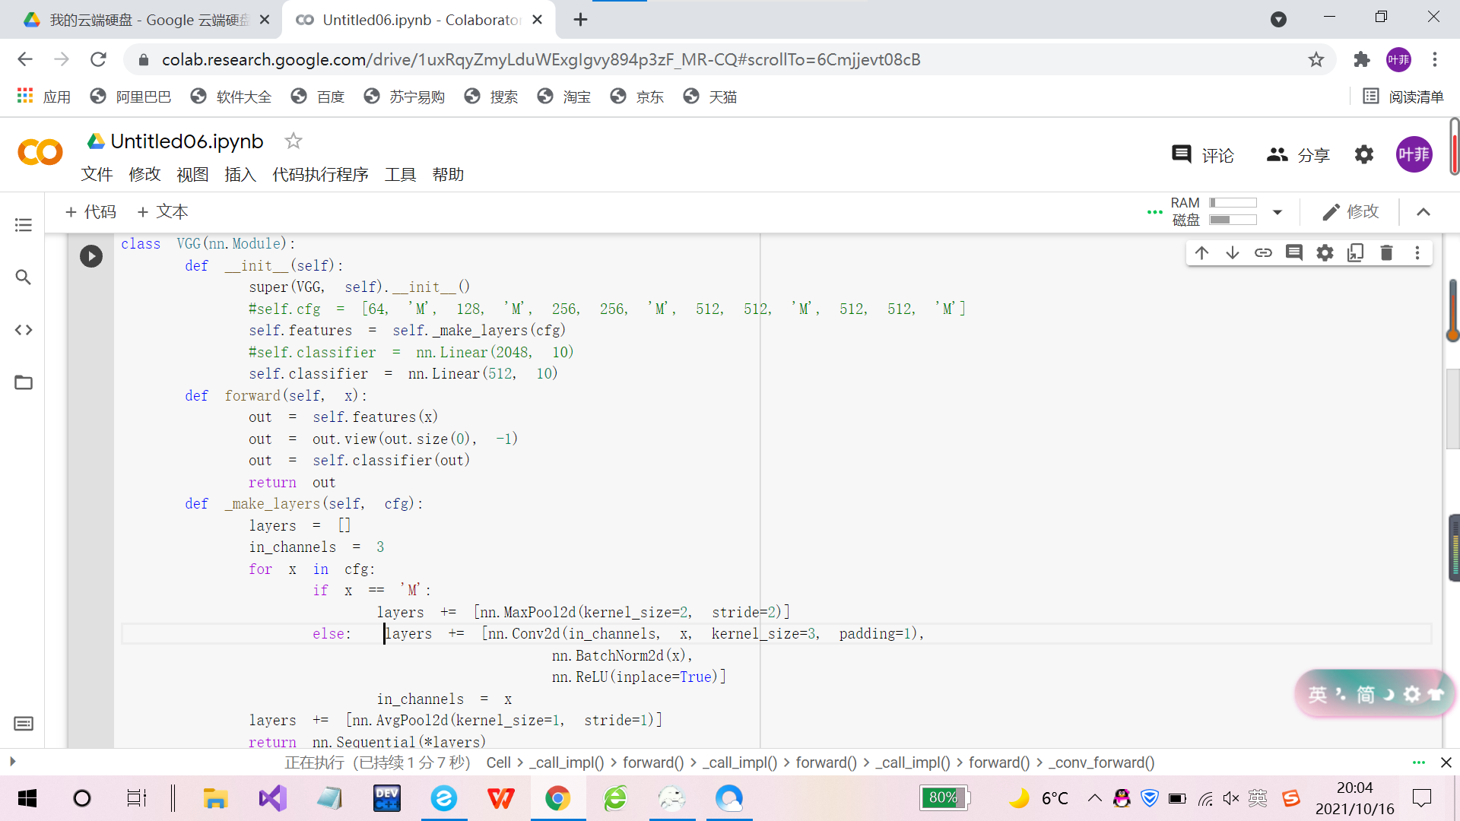
Task: Open the files folder panel
Action: (24, 382)
